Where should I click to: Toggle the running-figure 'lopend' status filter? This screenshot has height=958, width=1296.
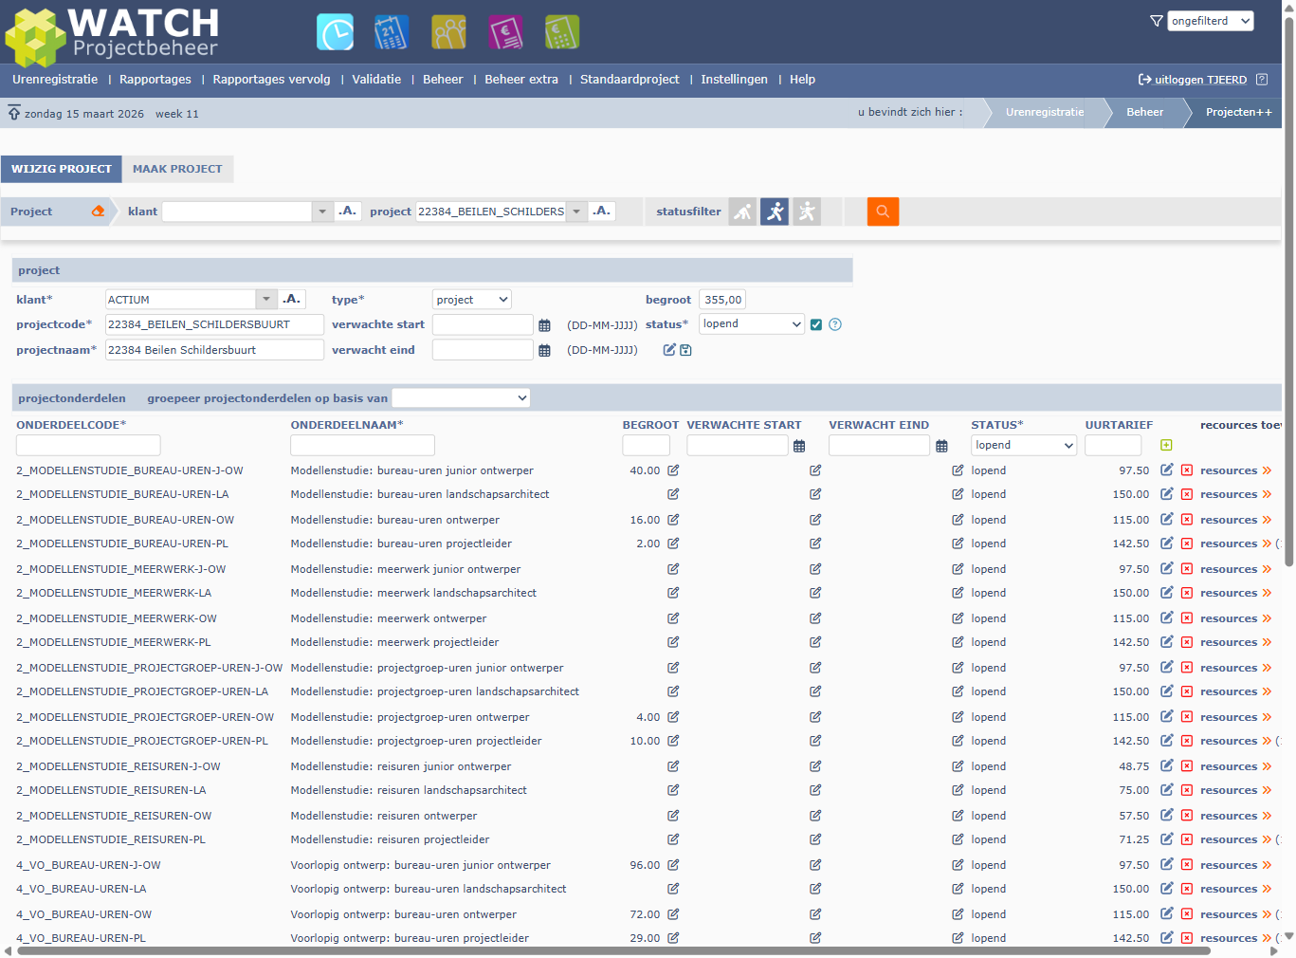point(775,212)
